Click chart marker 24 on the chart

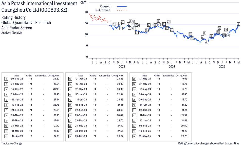172,30
